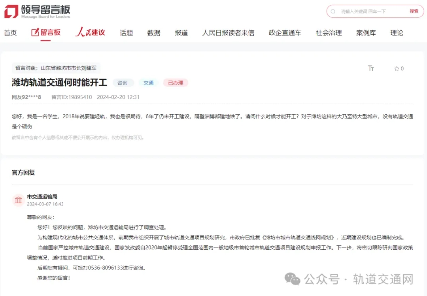427x296 pixels.
Task: Select the 咨询 category tag
Action: (x=123, y=83)
